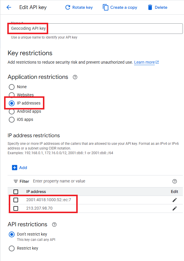Screen dimensions: 184x261
Task: Edit the 213.207.98.70 address pencil
Action: (x=175, y=208)
